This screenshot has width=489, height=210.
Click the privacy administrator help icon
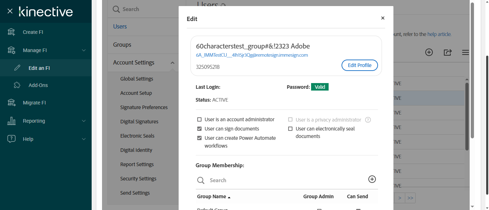click(368, 120)
